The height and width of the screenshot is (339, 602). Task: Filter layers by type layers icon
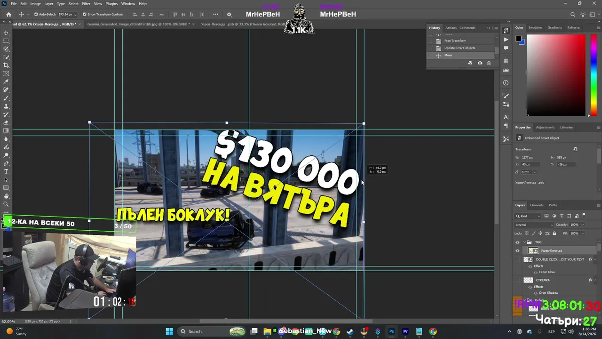pyautogui.click(x=562, y=216)
